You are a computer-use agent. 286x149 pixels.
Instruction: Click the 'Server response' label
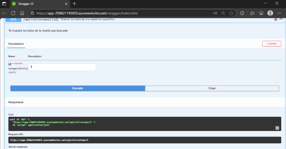pos(18,147)
